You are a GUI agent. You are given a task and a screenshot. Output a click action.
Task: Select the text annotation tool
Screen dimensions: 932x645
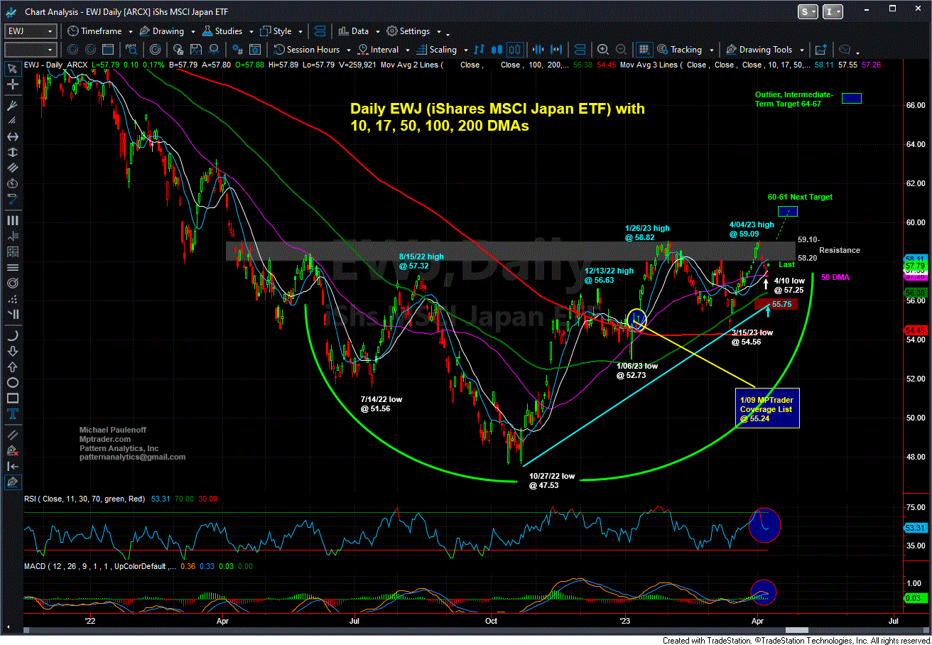pos(13,413)
